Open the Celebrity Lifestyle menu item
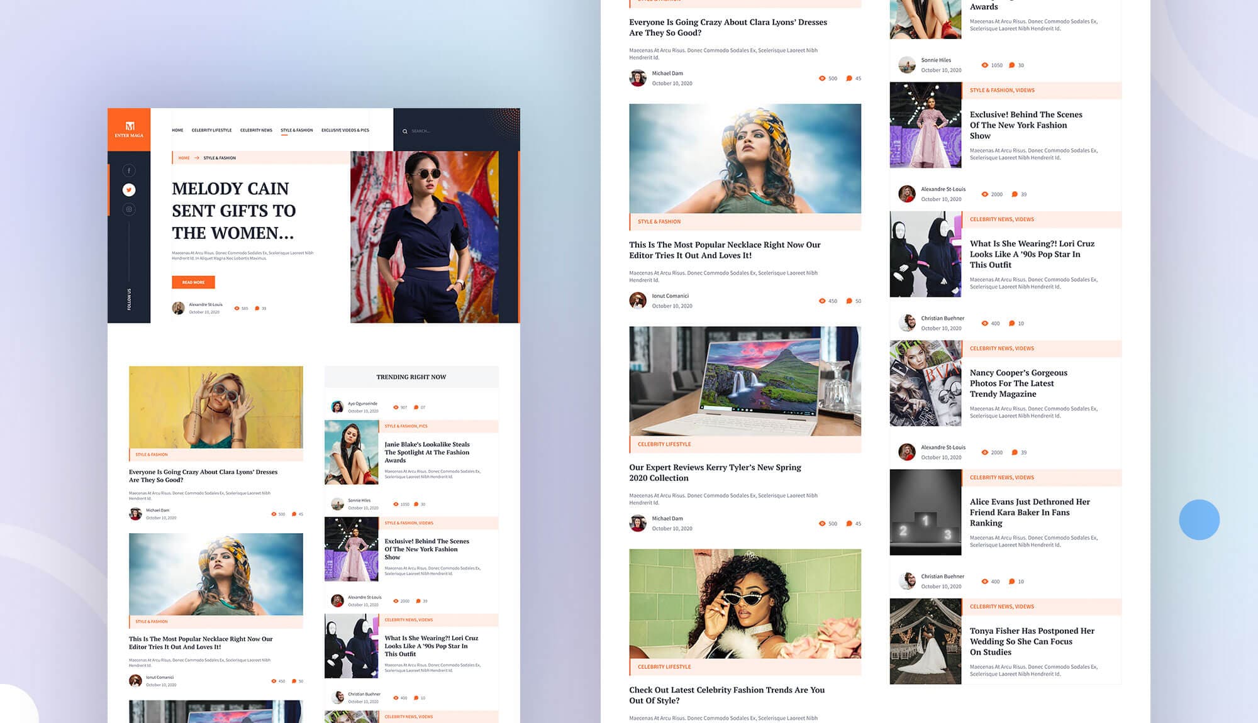Image resolution: width=1258 pixels, height=723 pixels. click(211, 131)
